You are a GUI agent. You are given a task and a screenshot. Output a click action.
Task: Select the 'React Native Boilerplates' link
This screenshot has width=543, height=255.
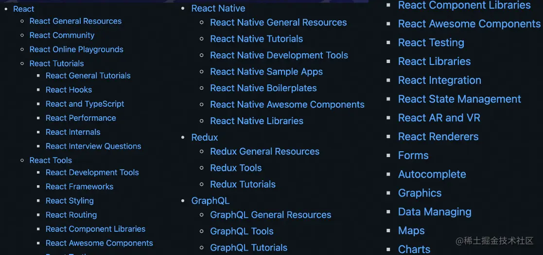(x=263, y=88)
